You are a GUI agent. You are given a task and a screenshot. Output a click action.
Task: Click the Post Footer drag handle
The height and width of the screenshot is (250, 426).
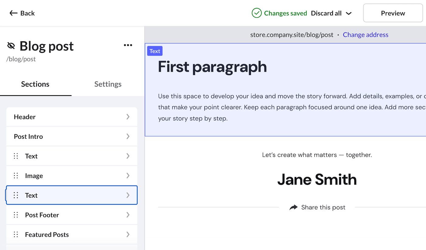click(16, 215)
